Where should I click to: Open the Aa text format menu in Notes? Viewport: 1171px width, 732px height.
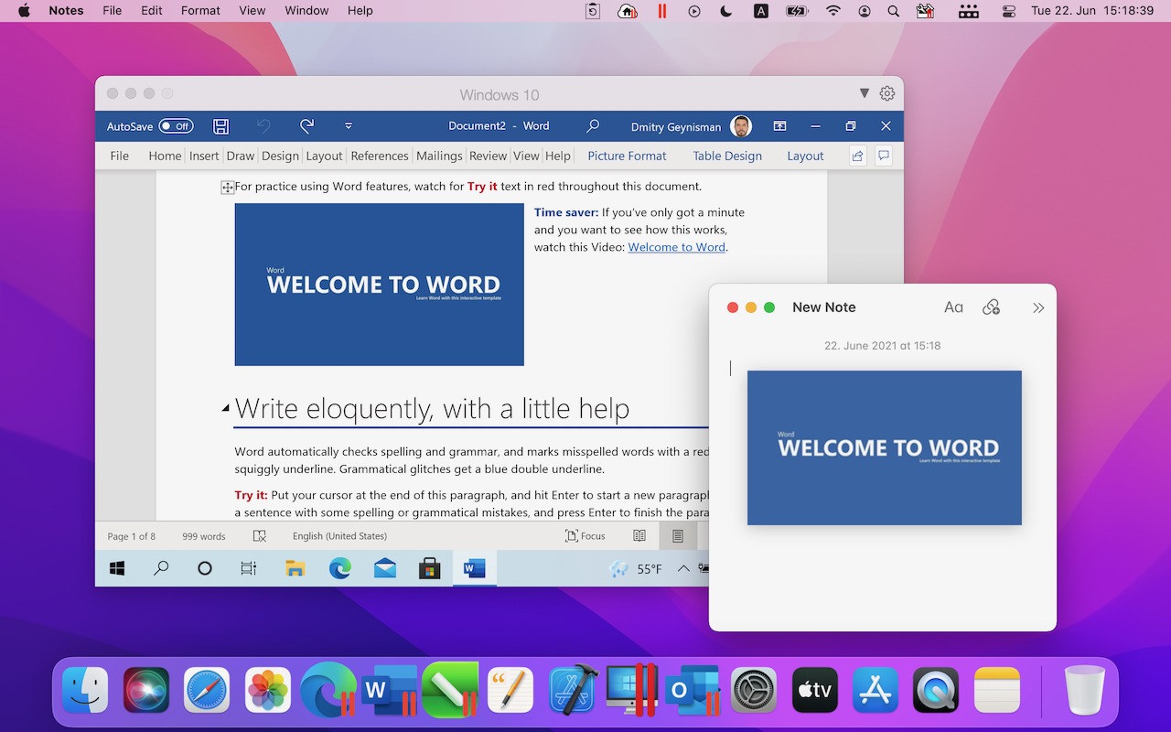point(953,307)
